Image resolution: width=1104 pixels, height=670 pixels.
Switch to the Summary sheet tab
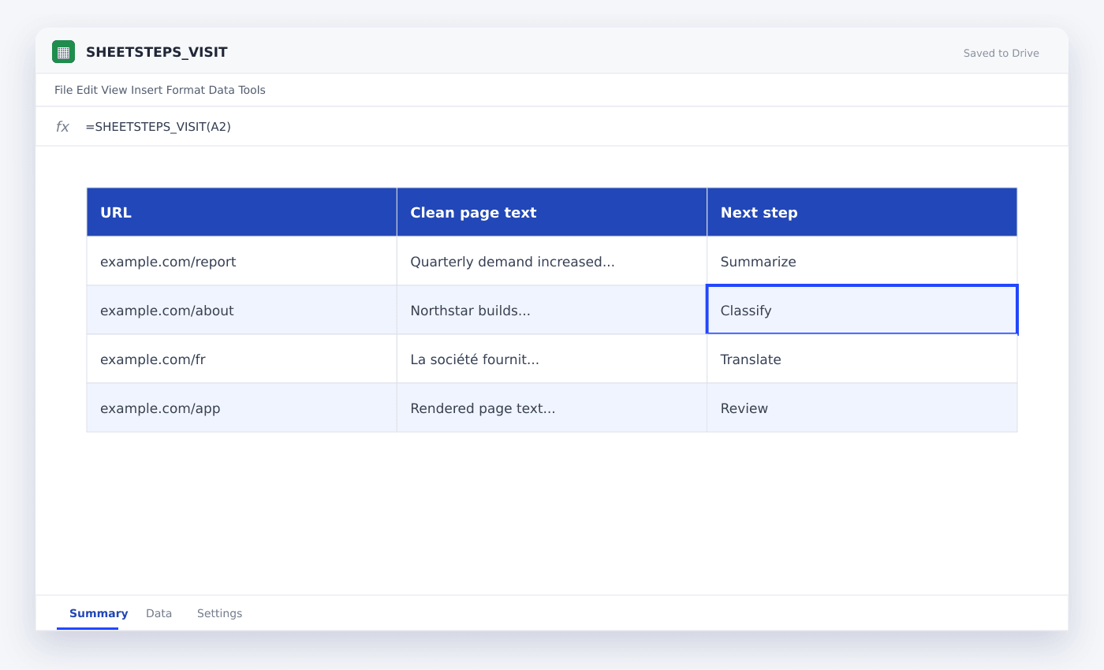[99, 613]
